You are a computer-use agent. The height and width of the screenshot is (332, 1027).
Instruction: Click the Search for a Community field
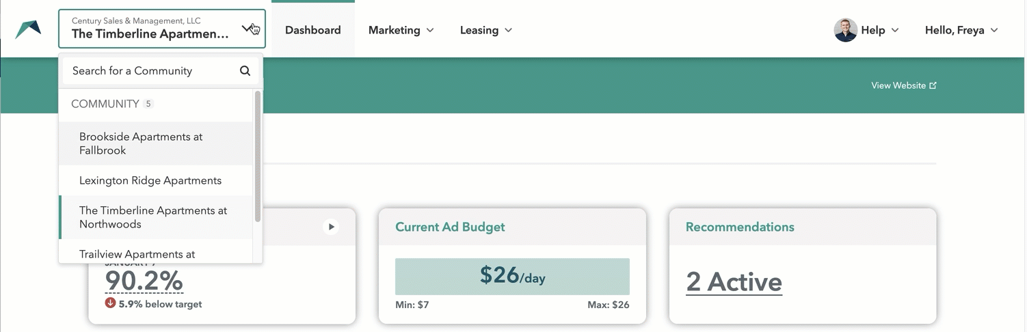pos(150,71)
